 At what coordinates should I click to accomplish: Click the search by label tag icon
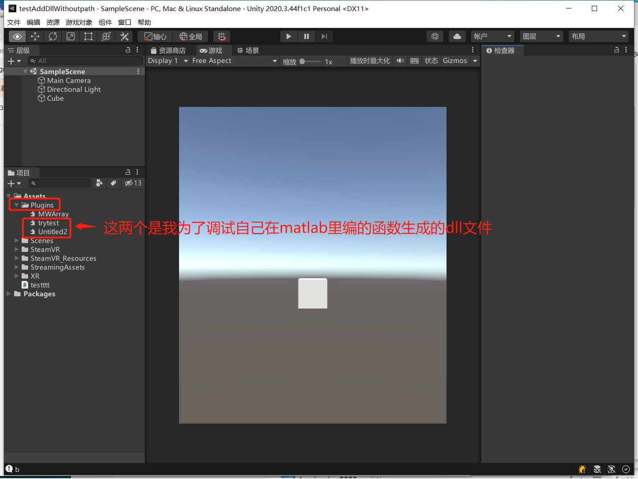pos(113,183)
